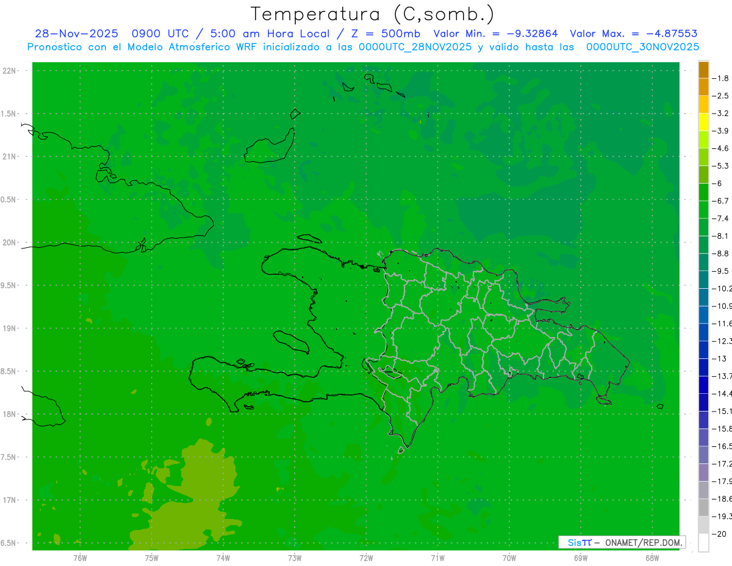Click the '-3.9' color scale label
This screenshot has height=566, width=732.
tap(721, 131)
